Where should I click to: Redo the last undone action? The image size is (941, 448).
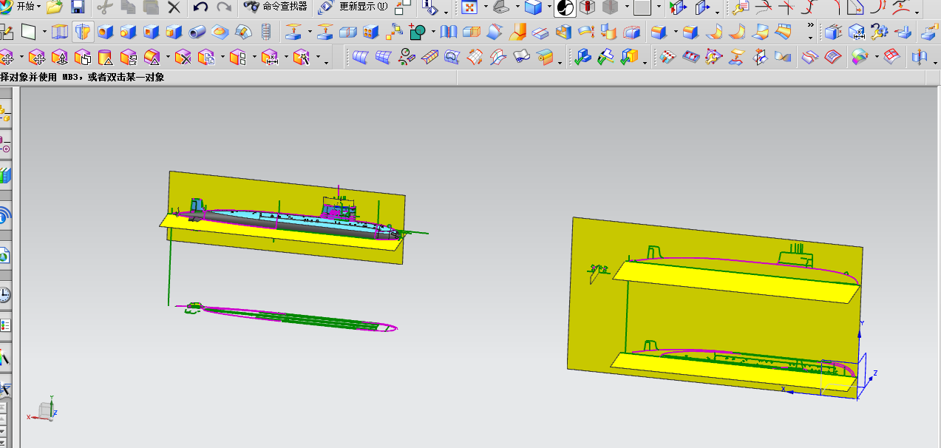(224, 7)
